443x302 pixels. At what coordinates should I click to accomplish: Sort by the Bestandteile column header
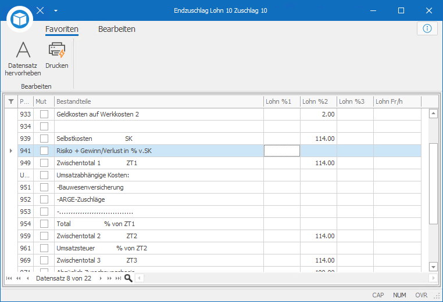[x=159, y=101]
